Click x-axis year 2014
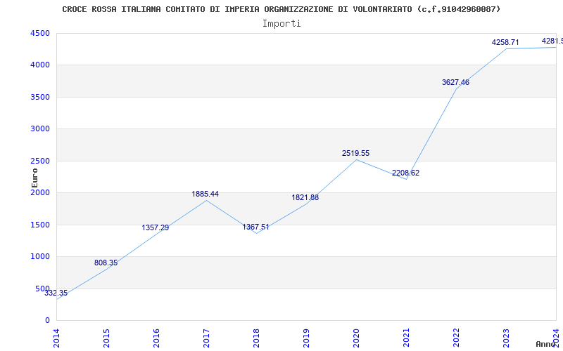This screenshot has height=351, width=563. [57, 338]
